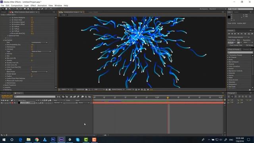Expand Color over Life property

point(6,65)
